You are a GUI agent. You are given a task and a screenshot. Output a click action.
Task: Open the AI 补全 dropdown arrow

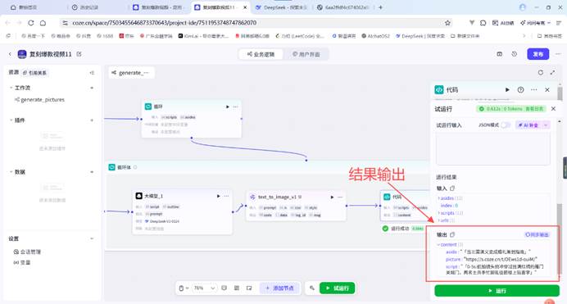[x=546, y=125]
